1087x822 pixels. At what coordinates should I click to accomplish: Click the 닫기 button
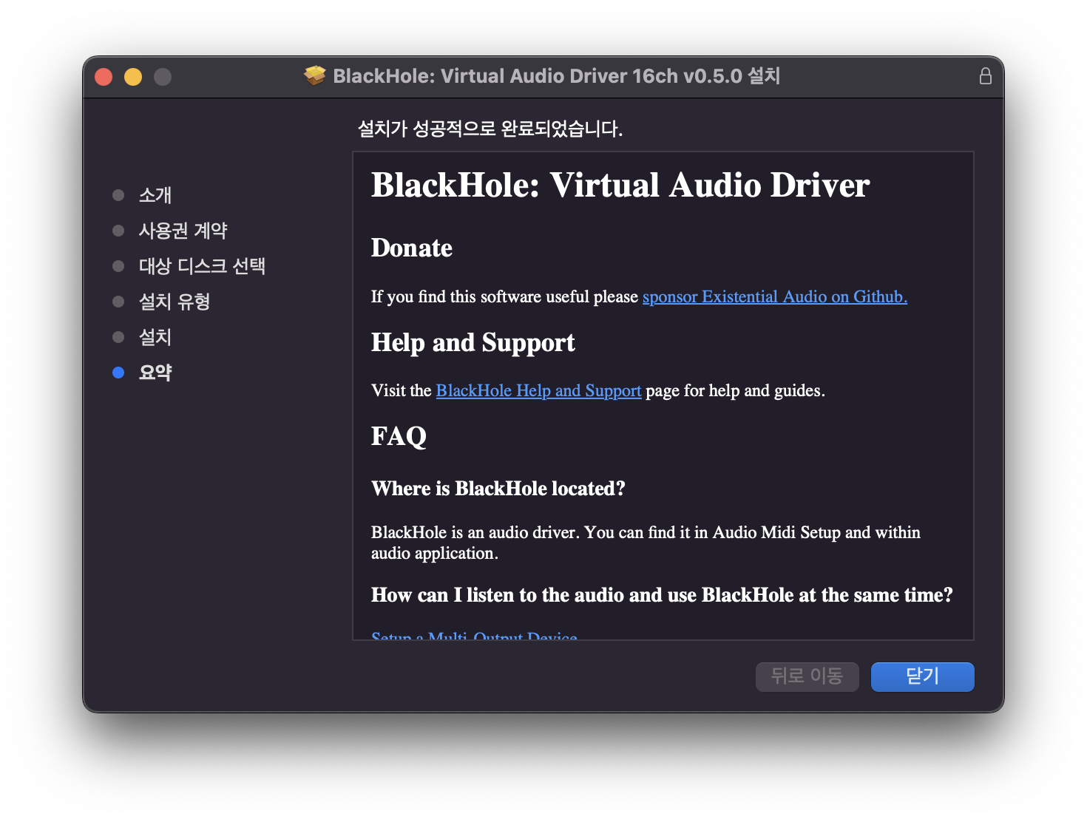click(x=922, y=676)
